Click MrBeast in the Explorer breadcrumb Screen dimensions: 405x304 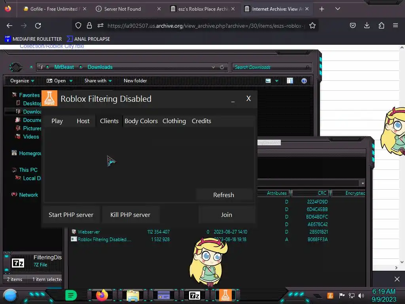point(64,67)
